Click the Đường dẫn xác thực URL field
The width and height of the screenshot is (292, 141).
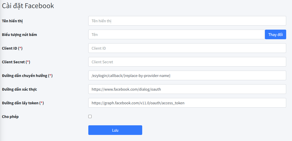187,89
